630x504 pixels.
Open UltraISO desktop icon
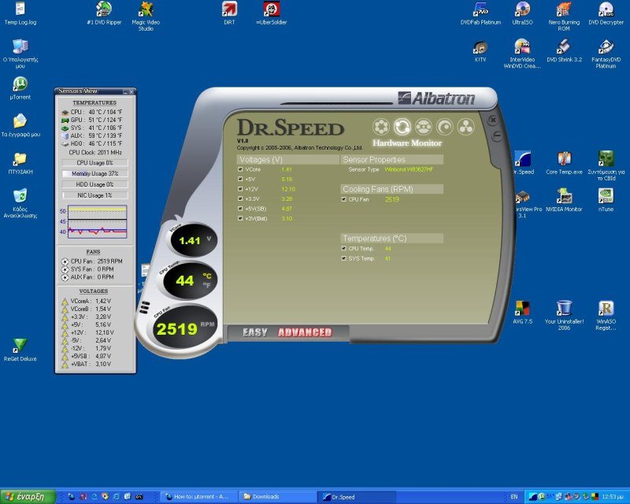(522, 13)
